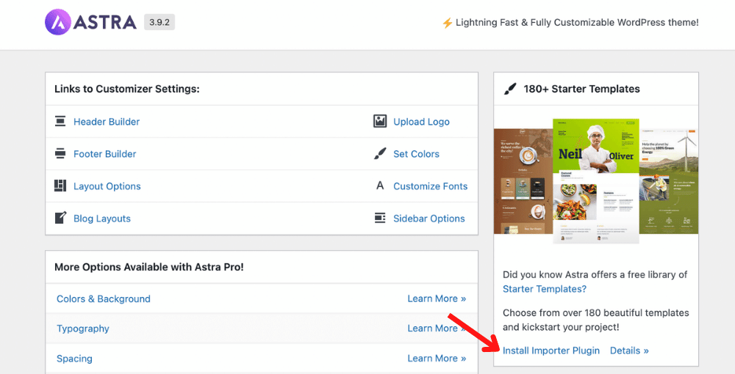
Task: Click the Sidebar Options icon
Action: tap(380, 219)
